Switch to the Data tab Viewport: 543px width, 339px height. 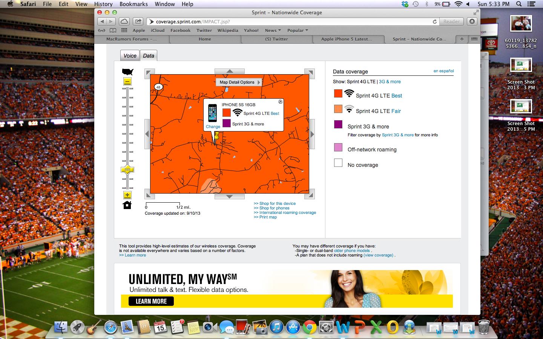click(x=149, y=55)
